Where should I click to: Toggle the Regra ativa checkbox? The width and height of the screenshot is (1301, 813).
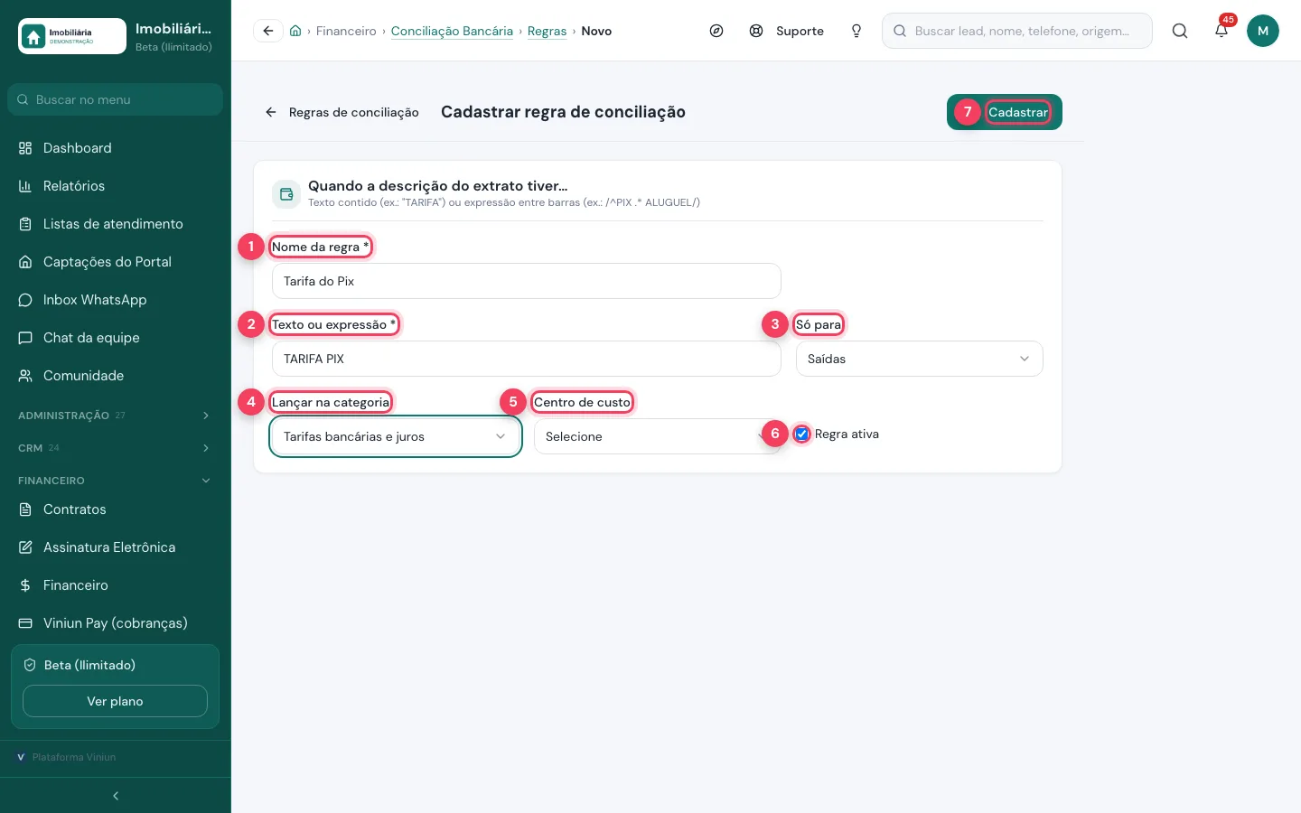tap(802, 435)
